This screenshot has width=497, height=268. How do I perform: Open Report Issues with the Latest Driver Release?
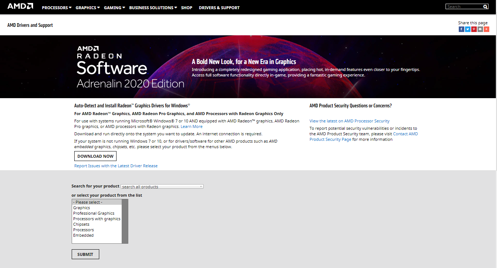(116, 166)
